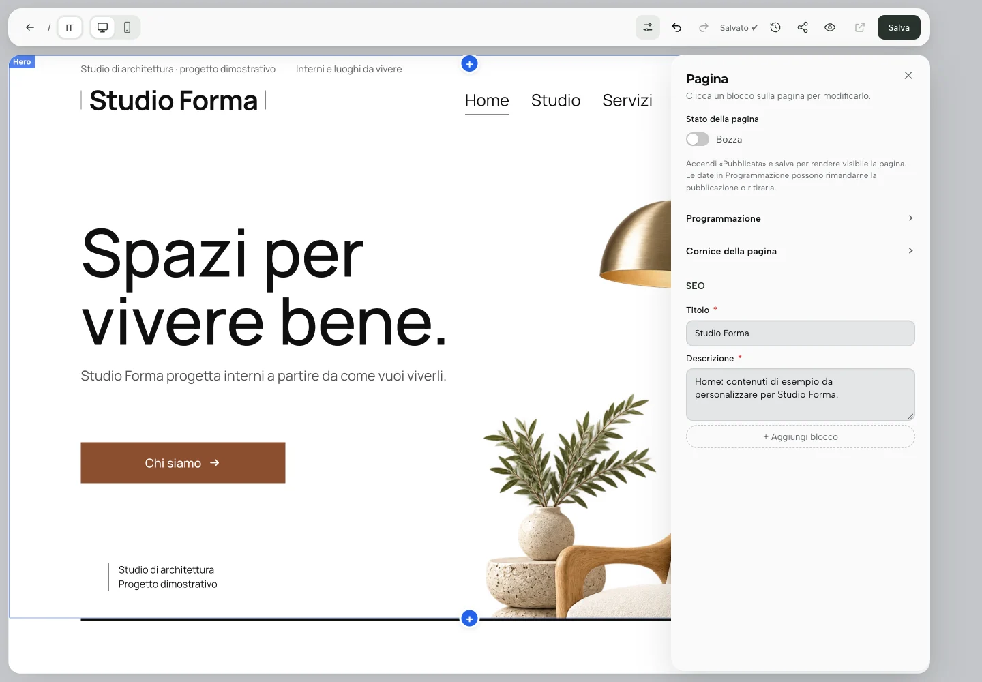Open page in new tab icon
Viewport: 982px width, 682px height.
pyautogui.click(x=860, y=27)
